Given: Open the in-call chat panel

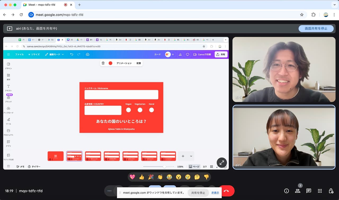Looking at the screenshot, I should coord(309,191).
